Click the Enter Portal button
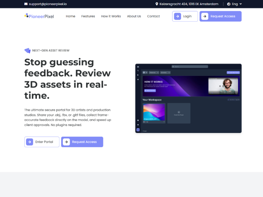 pos(42,142)
